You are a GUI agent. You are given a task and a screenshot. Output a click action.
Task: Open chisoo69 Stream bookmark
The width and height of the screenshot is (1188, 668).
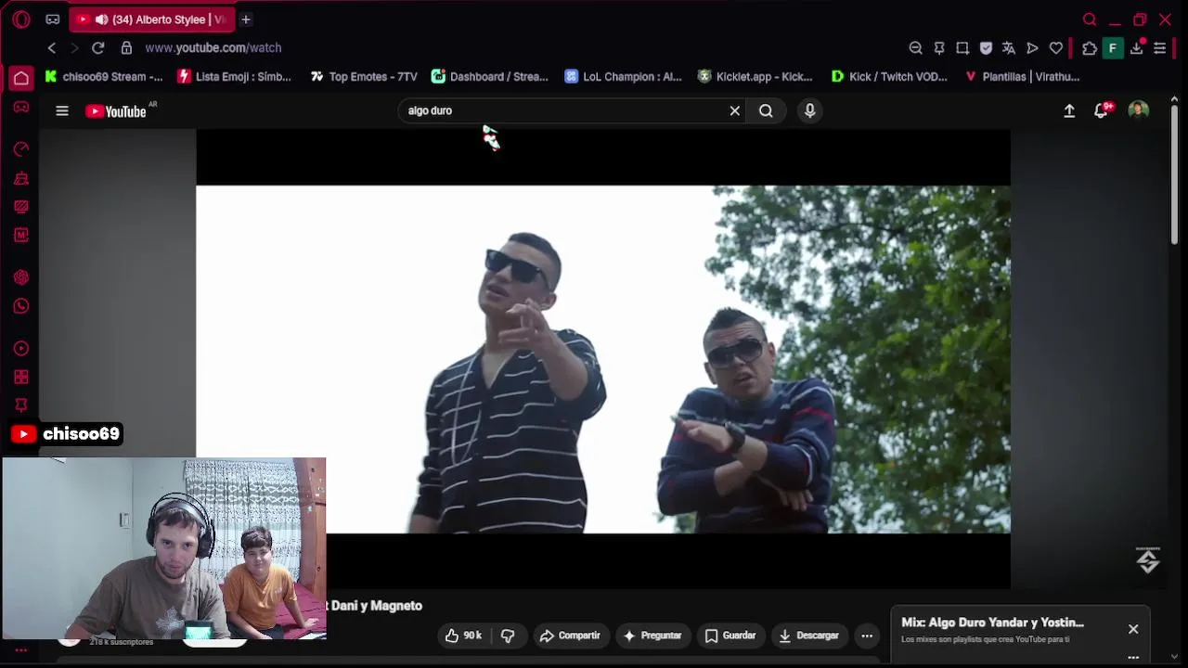pos(104,77)
